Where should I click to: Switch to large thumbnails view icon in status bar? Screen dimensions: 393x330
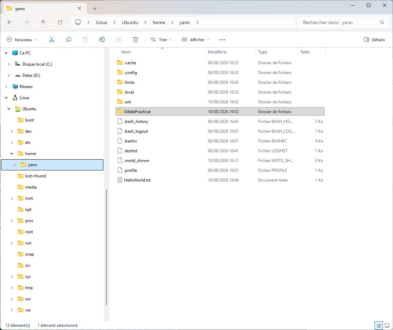pos(387,325)
